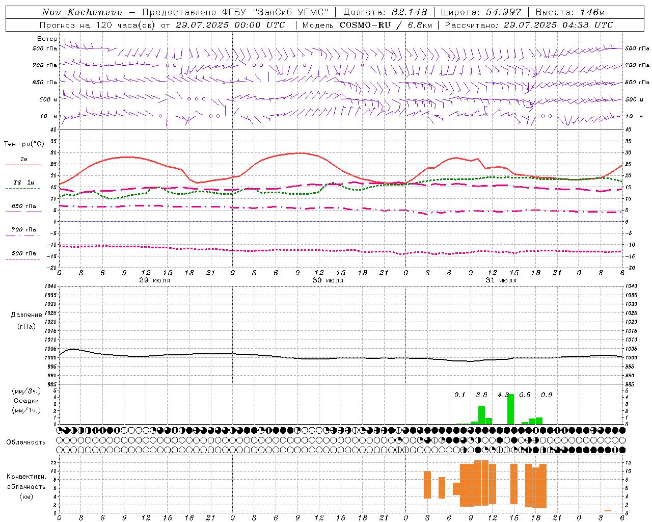Click the Конвективн. convective cloud label

click(x=26, y=477)
